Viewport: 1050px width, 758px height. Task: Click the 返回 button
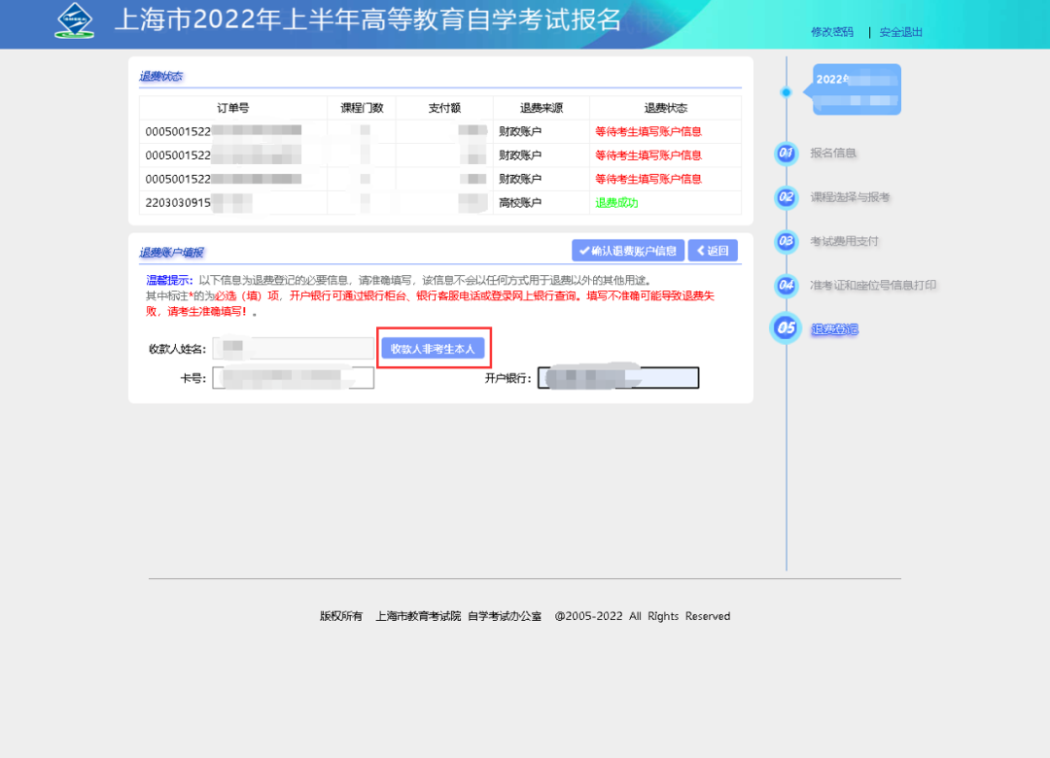713,250
